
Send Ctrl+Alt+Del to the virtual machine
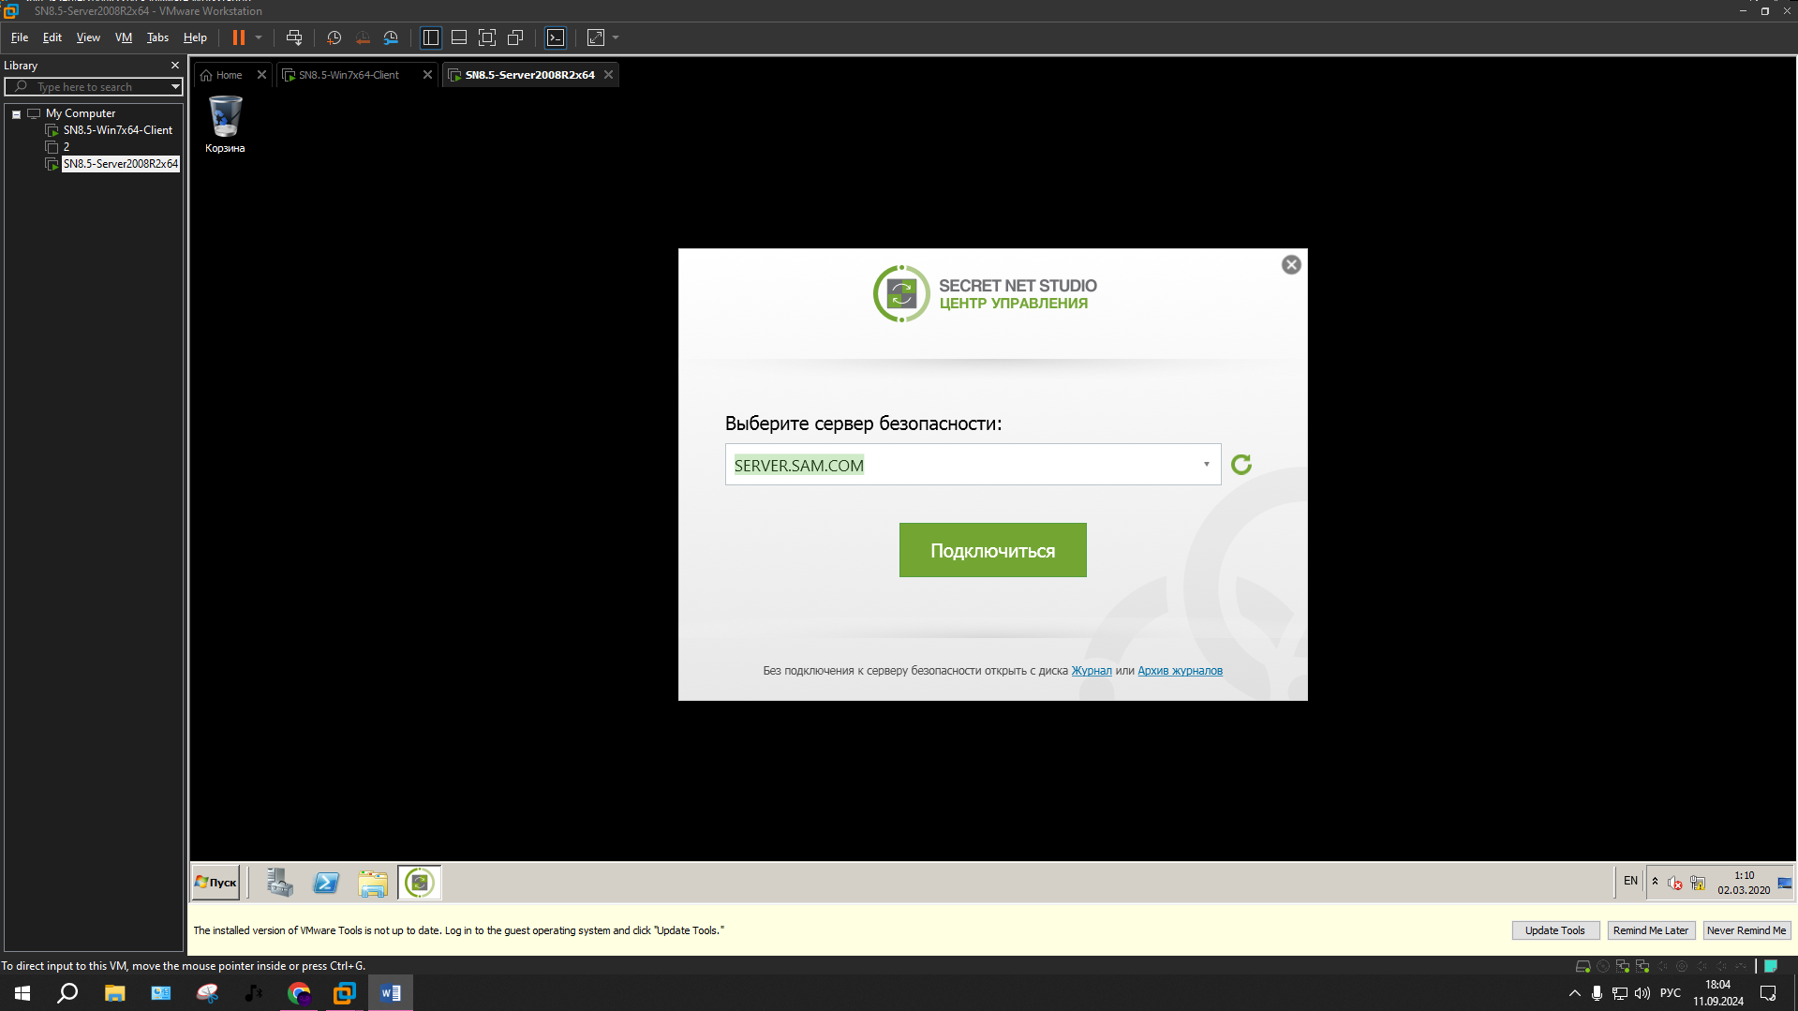(x=294, y=37)
